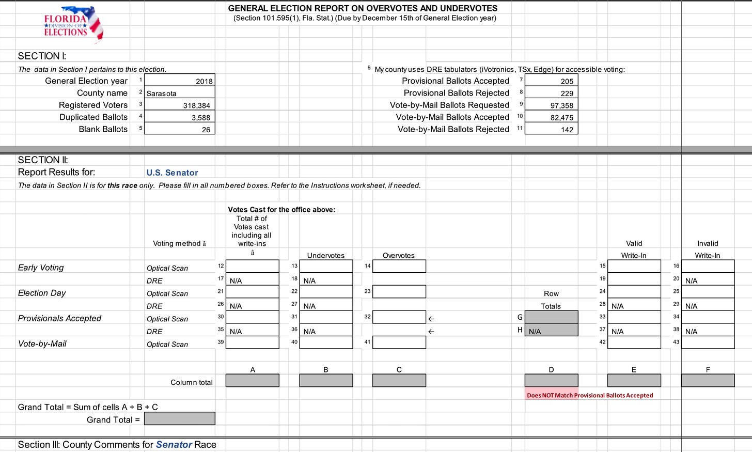Screen dimensions: 752x452
Task: Select box 38 N/A Provisionals DRE invalid write-in
Action: [x=708, y=330]
